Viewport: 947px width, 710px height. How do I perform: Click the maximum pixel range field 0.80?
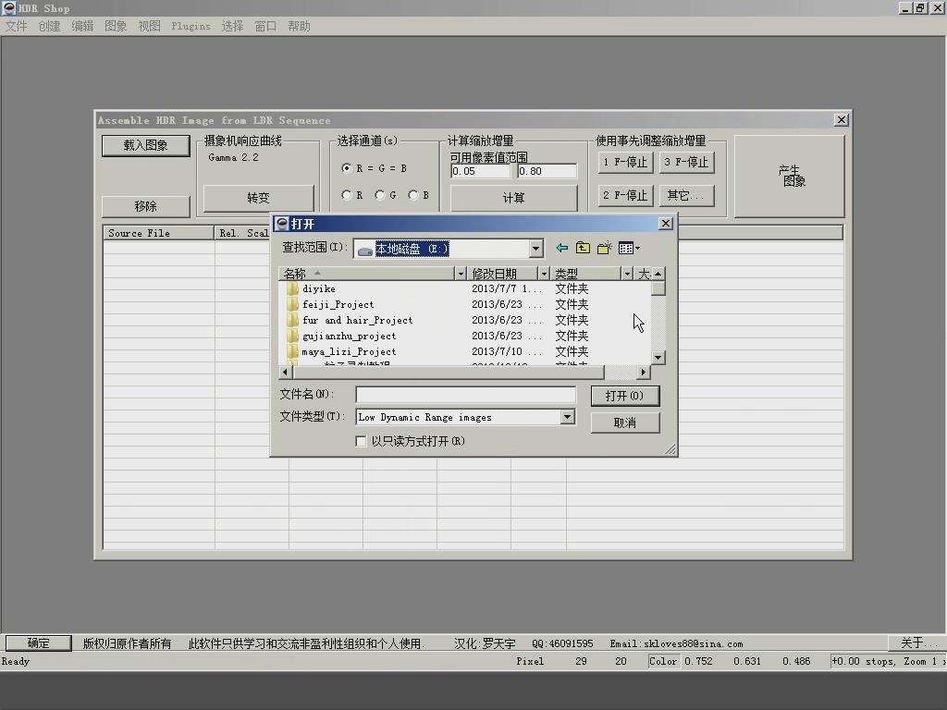pyautogui.click(x=547, y=171)
